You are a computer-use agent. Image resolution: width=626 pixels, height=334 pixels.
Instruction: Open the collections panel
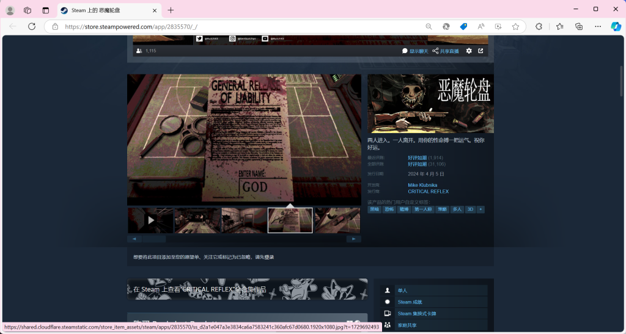[579, 27]
